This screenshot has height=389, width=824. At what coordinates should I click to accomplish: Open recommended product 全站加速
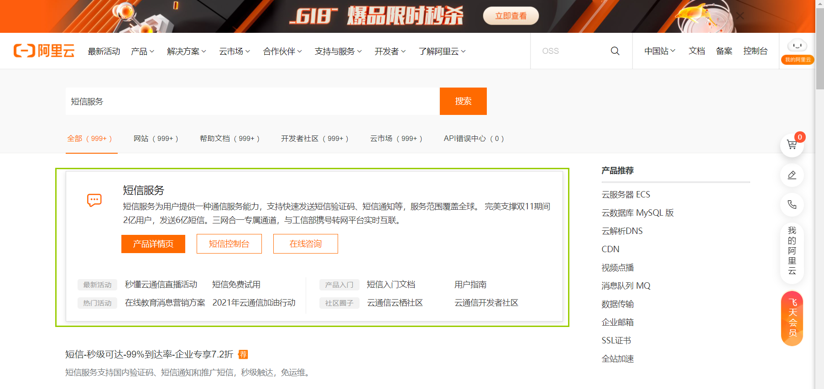[618, 359]
